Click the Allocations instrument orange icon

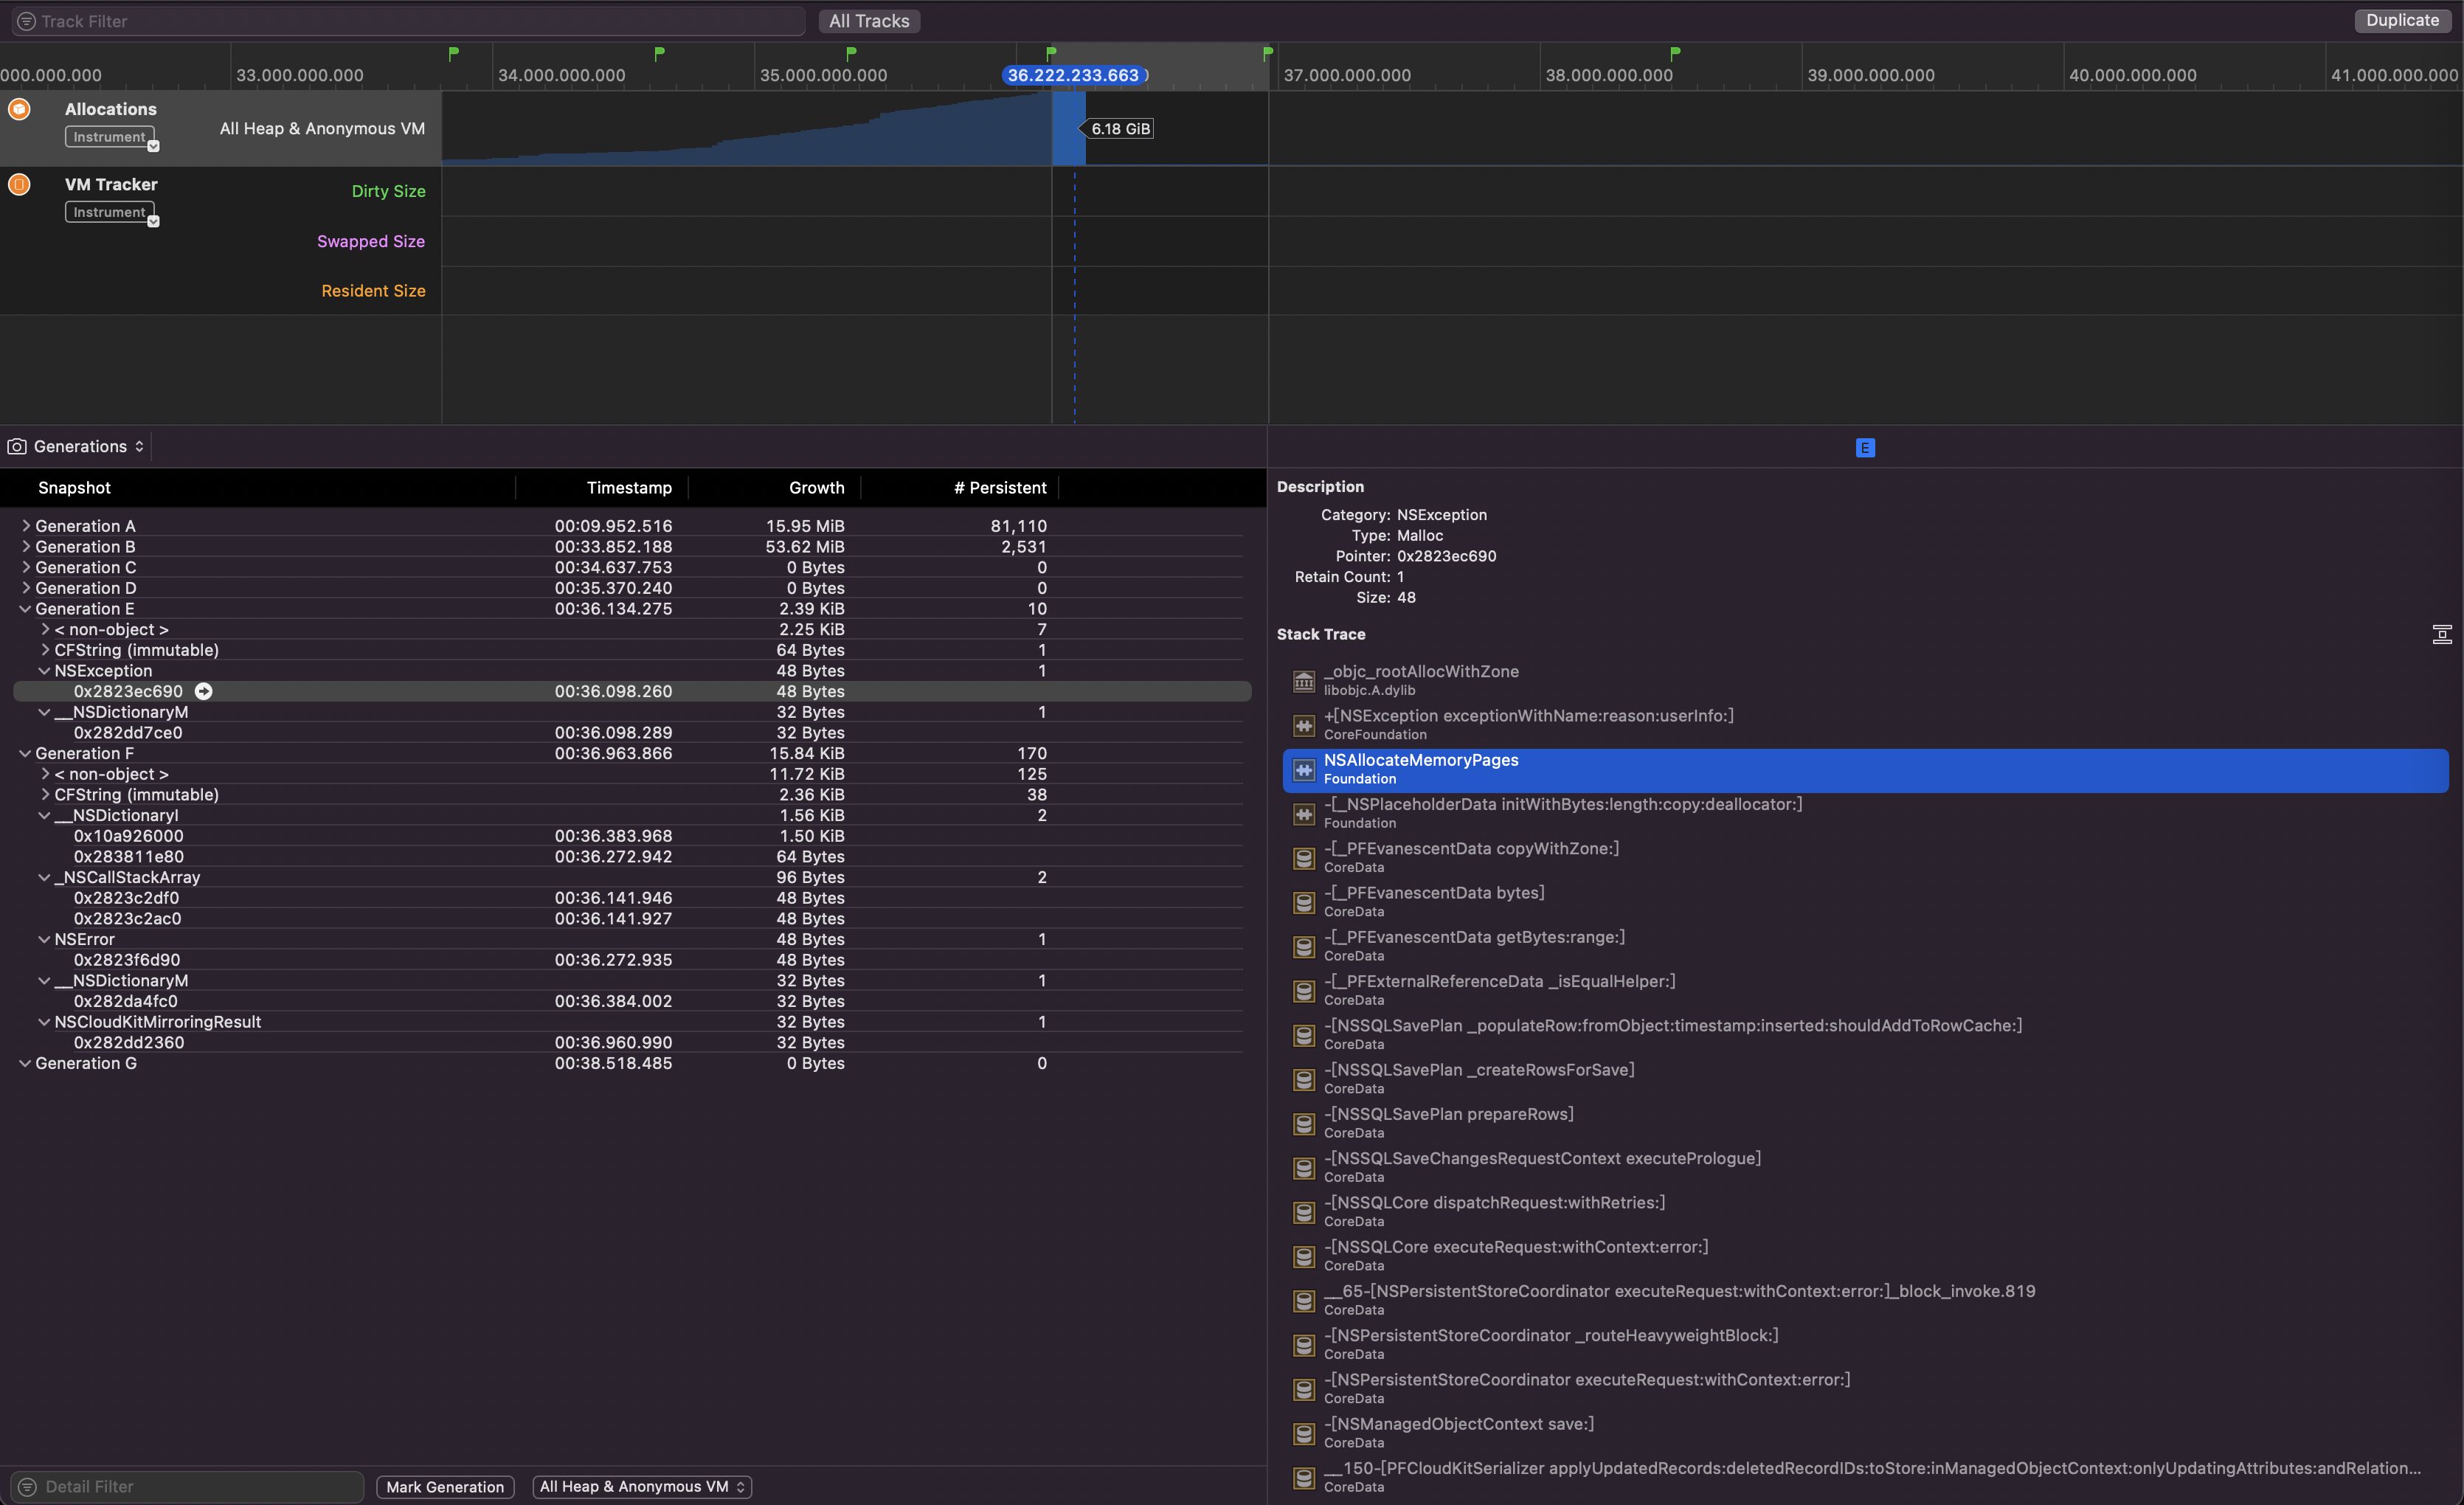pyautogui.click(x=19, y=109)
